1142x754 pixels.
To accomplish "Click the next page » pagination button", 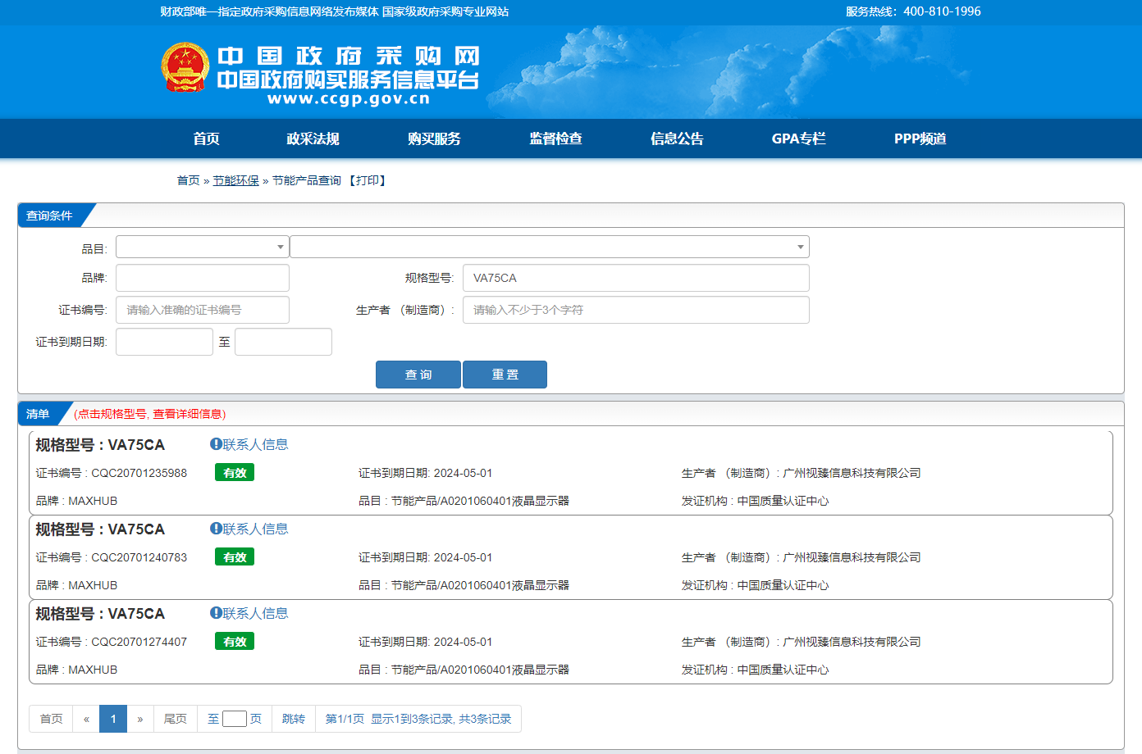I will pos(140,719).
